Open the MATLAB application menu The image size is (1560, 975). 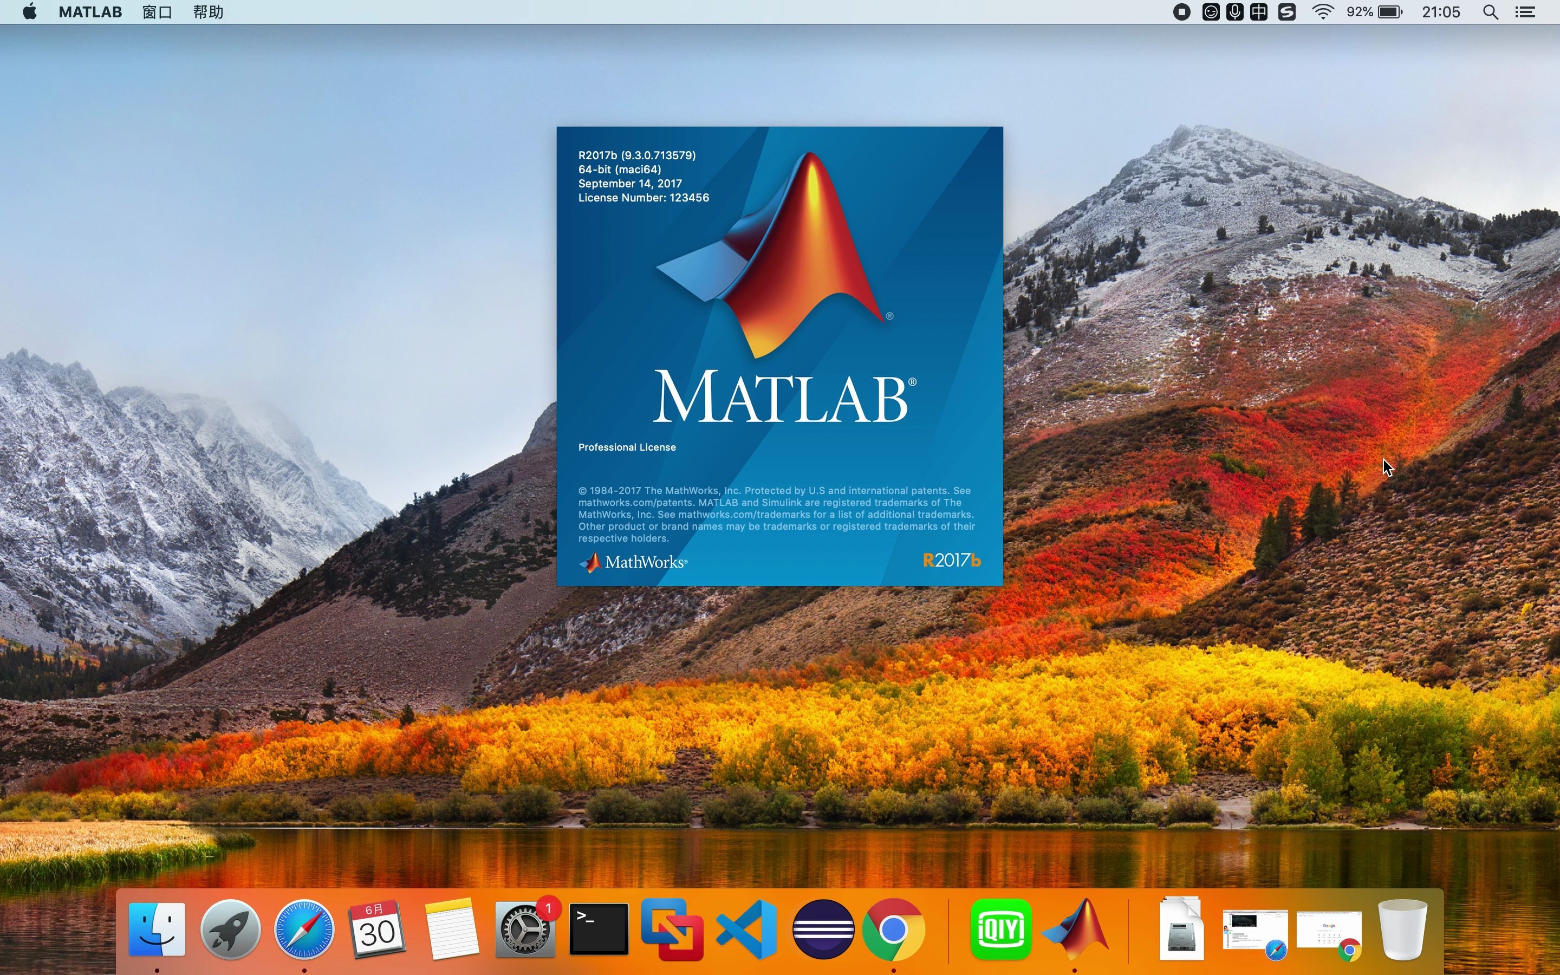(x=90, y=11)
